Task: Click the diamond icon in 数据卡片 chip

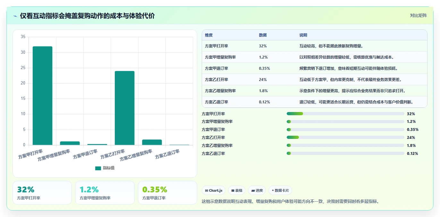Action: pos(273,190)
